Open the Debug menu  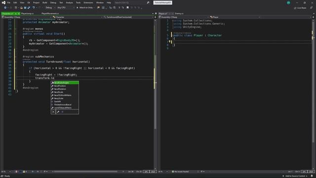[x=53, y=2]
